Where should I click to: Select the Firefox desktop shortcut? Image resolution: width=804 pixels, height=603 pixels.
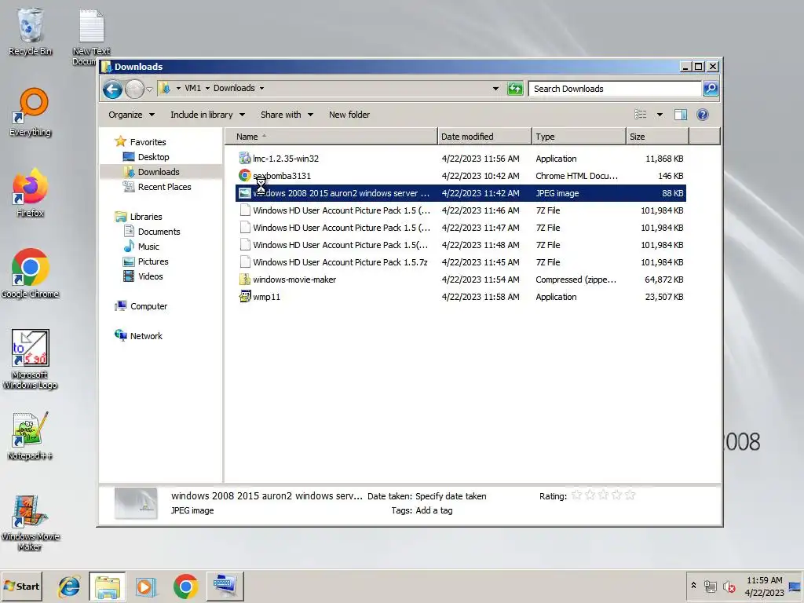(30, 193)
